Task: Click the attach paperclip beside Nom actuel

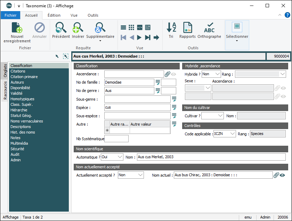Action: (276, 175)
